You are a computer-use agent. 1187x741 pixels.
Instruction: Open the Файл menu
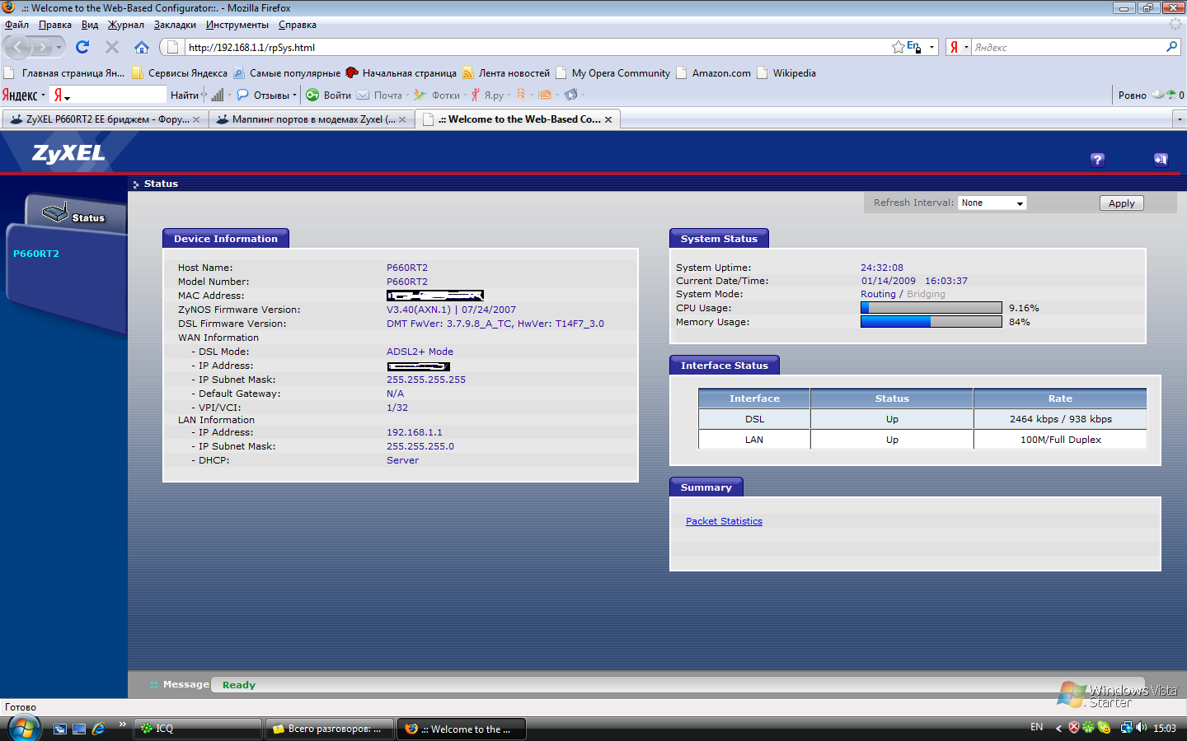[16, 25]
